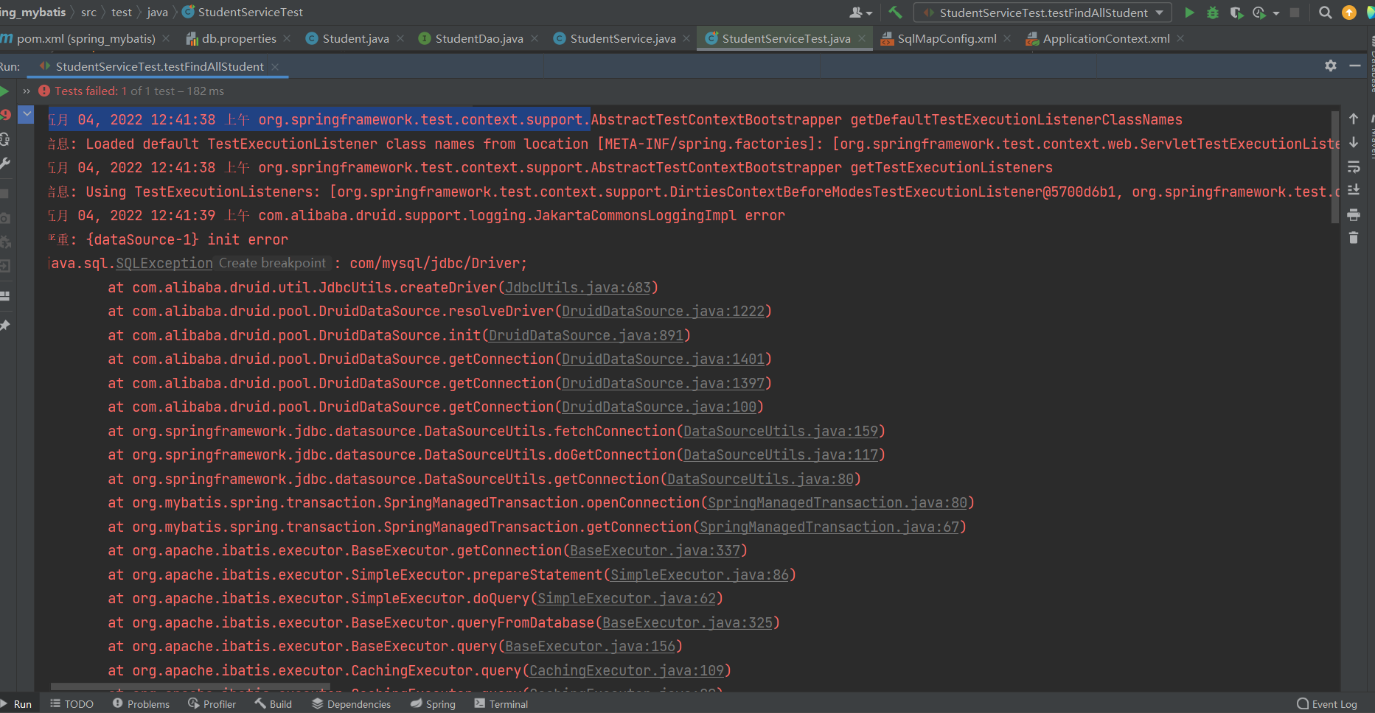Viewport: 1375px width, 713px height.
Task: Open the Event Log
Action: pyautogui.click(x=1327, y=704)
